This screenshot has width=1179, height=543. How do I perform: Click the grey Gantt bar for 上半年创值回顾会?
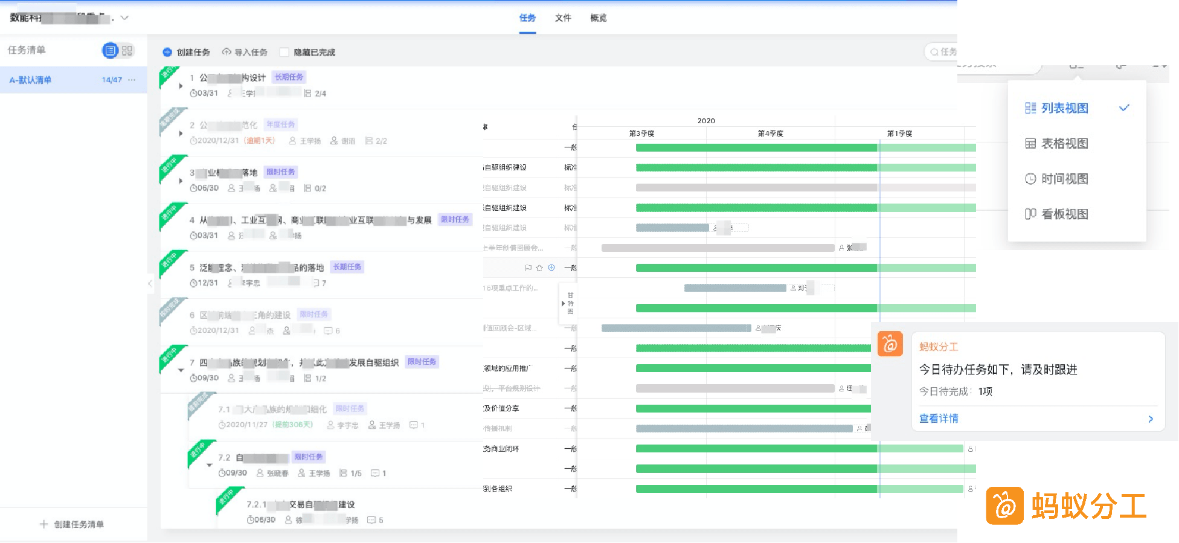(718, 248)
